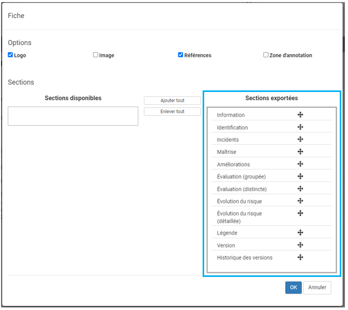Confirm with the OK button

[x=293, y=288]
